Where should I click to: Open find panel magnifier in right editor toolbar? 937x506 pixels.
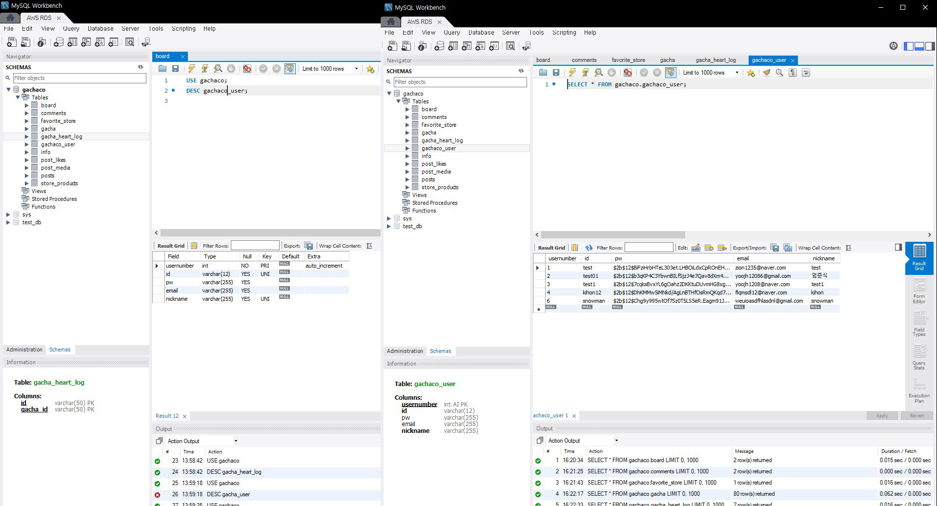coord(779,73)
